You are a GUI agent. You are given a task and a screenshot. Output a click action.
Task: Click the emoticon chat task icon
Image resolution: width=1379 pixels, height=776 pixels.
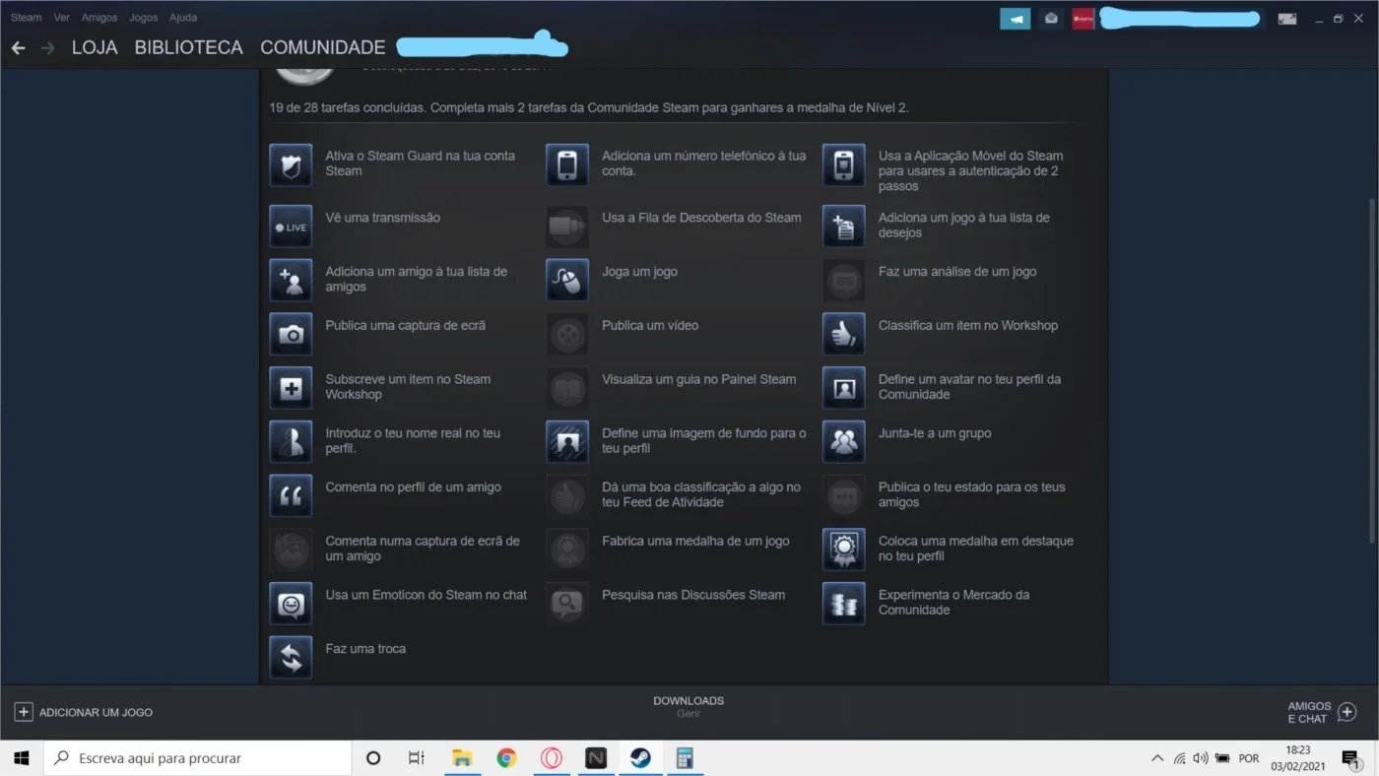(x=291, y=604)
